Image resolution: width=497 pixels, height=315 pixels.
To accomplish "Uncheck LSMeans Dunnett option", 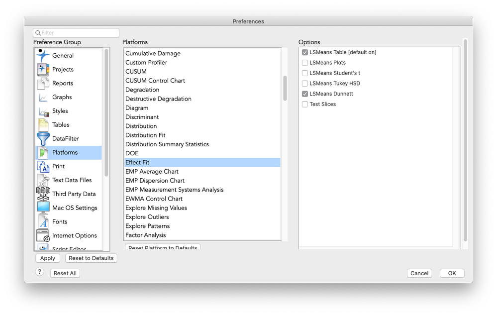I will click(305, 94).
